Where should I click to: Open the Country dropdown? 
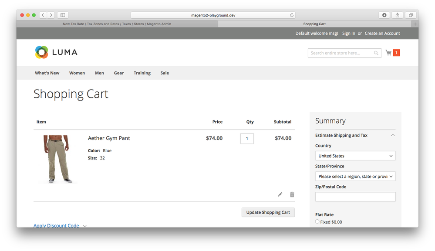click(x=355, y=156)
